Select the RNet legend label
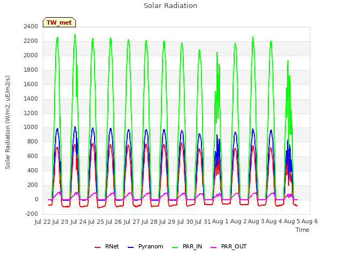 pos(112,246)
